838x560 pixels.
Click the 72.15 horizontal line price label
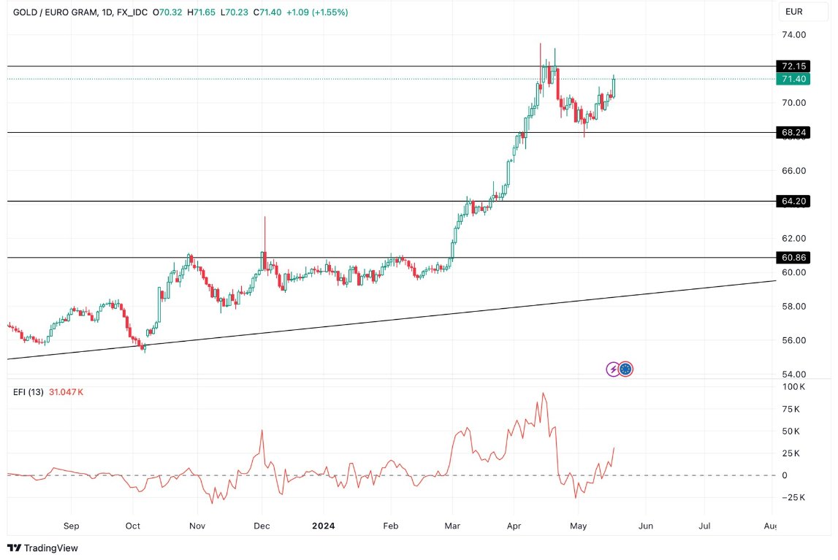[793, 66]
